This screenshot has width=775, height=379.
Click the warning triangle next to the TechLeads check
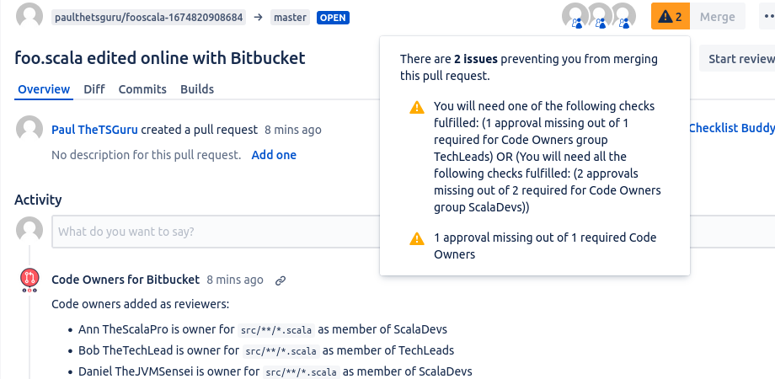coord(417,107)
